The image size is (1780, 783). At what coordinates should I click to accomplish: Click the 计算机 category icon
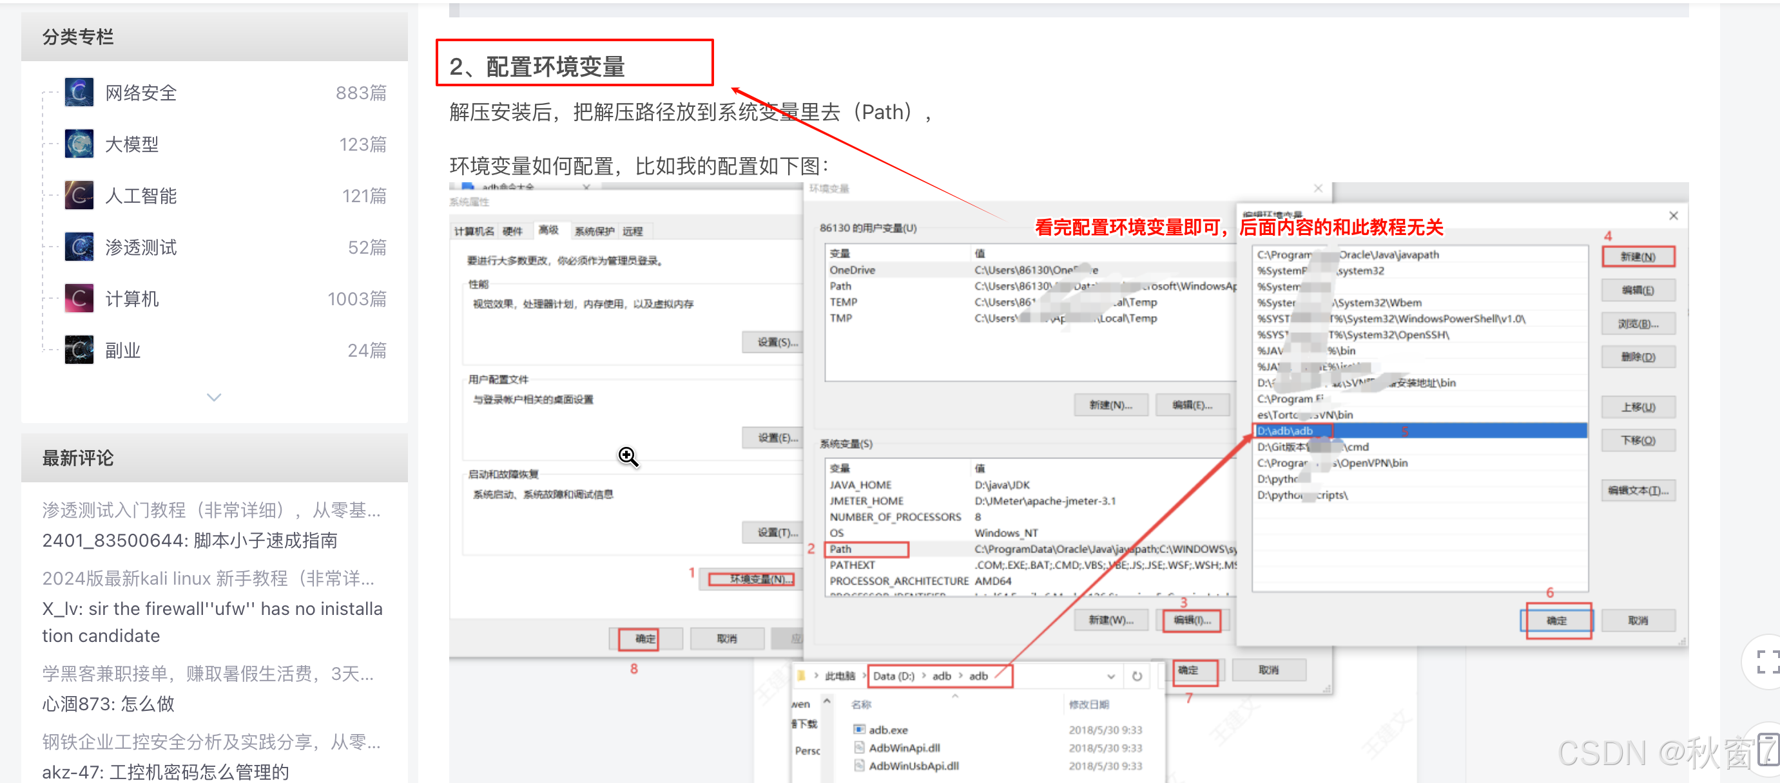click(79, 298)
